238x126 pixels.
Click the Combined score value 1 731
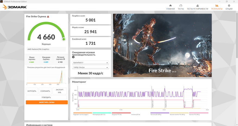click(90, 44)
